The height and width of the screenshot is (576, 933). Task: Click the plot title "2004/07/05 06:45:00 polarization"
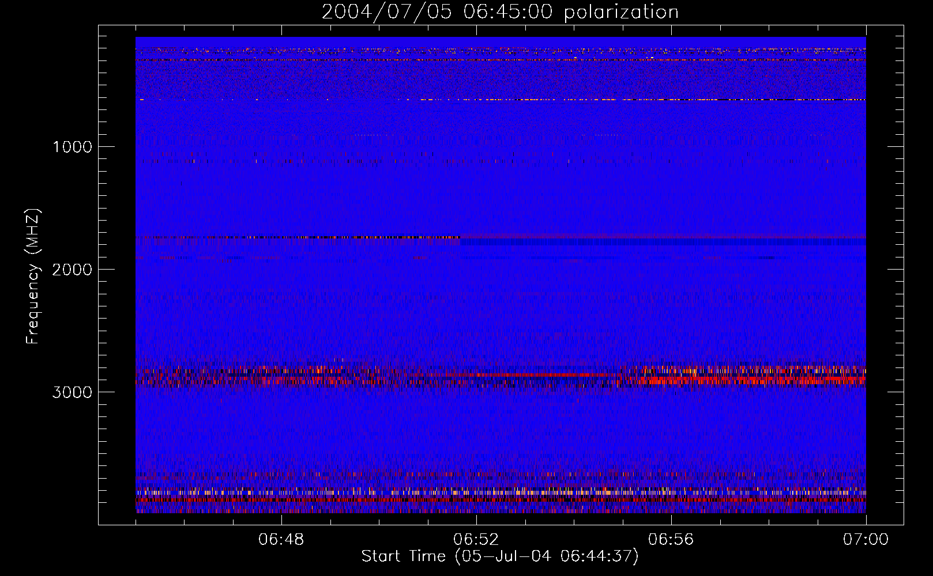pyautogui.click(x=500, y=12)
